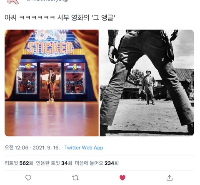This screenshot has width=200, height=185.
Task: Click the neon STICKER sign in photo
Action: [50, 48]
